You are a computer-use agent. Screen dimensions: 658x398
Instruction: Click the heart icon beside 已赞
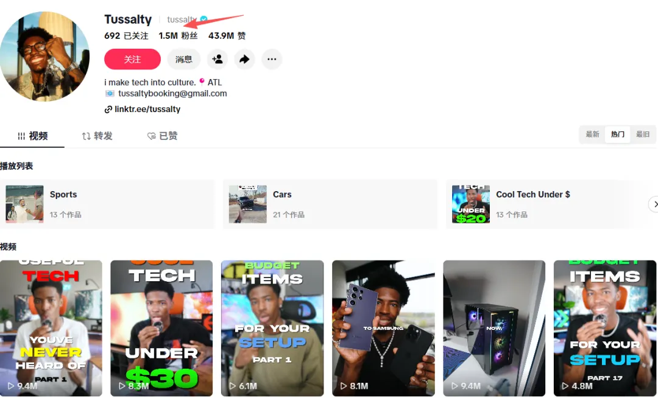[152, 136]
